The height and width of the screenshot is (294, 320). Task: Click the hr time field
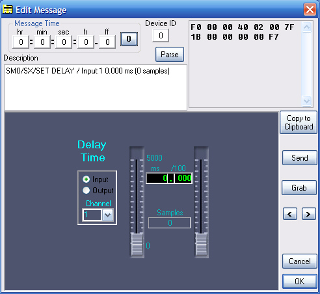pos(21,42)
